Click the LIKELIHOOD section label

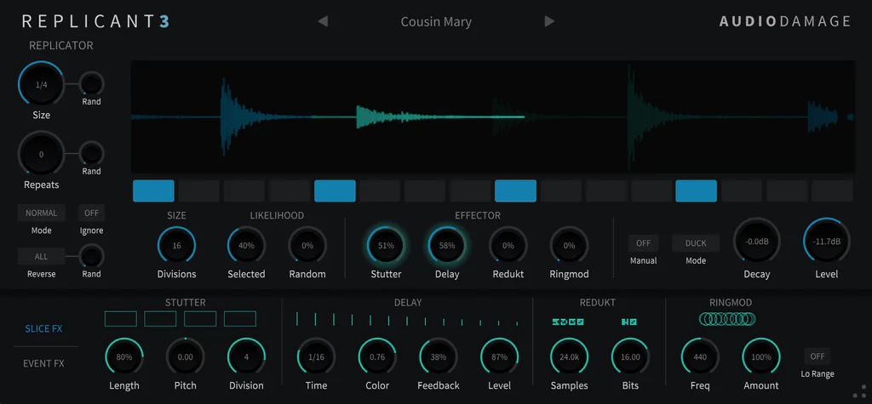click(277, 216)
